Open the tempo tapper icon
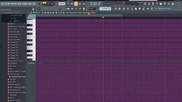 [x=144, y=9]
